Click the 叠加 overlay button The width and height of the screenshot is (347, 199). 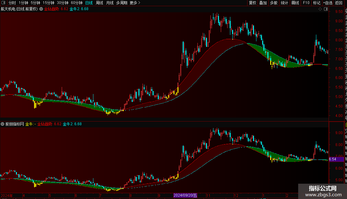tap(263, 3)
